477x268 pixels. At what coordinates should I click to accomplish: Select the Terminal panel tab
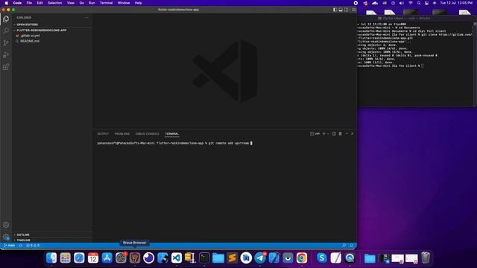(172, 134)
